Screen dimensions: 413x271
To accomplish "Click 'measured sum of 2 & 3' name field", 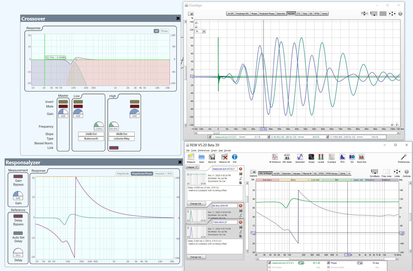I will point(225,169).
